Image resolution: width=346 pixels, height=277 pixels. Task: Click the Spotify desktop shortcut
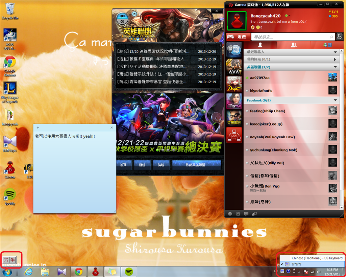(x=10, y=197)
